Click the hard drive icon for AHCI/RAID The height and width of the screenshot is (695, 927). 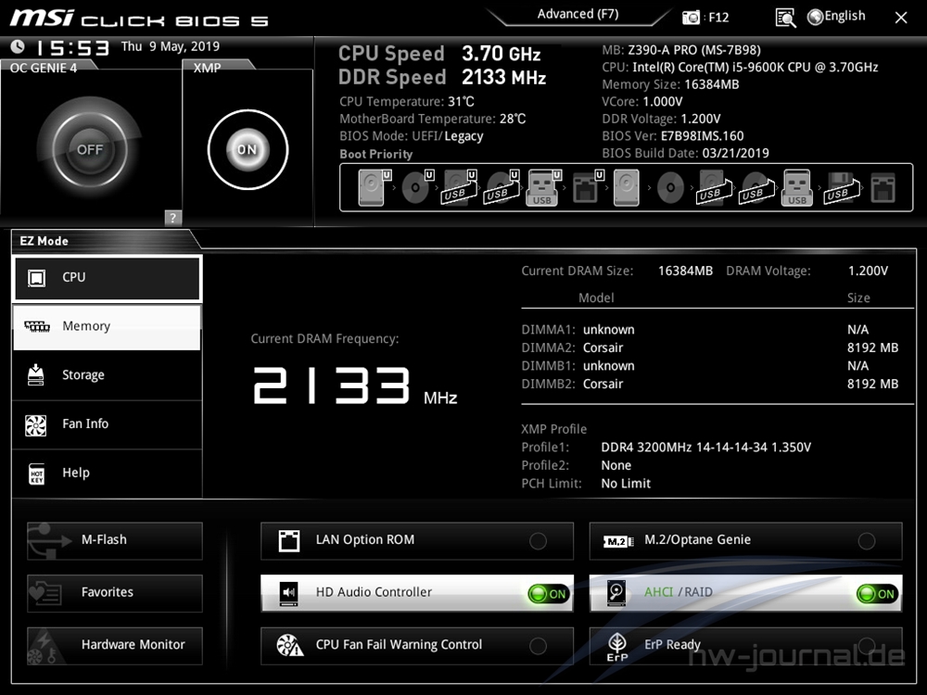pyautogui.click(x=616, y=593)
